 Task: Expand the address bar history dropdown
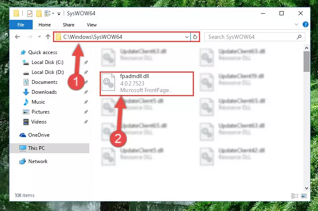click(x=187, y=37)
